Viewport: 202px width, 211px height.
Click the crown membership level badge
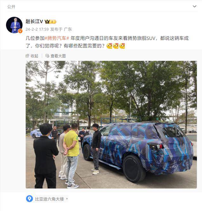click(x=50, y=22)
